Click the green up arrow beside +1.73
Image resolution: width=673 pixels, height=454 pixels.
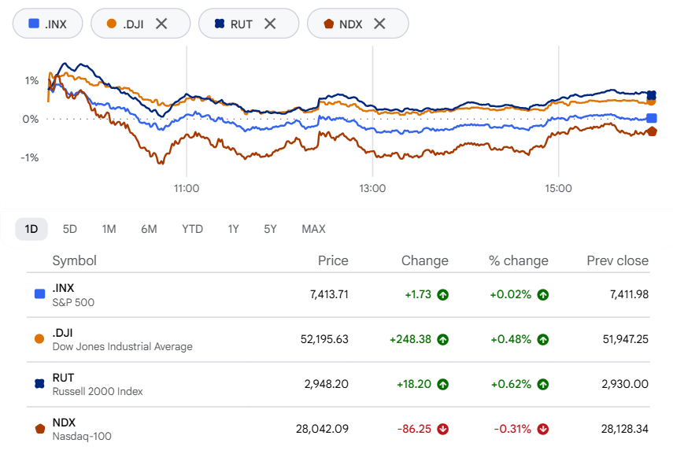442,295
